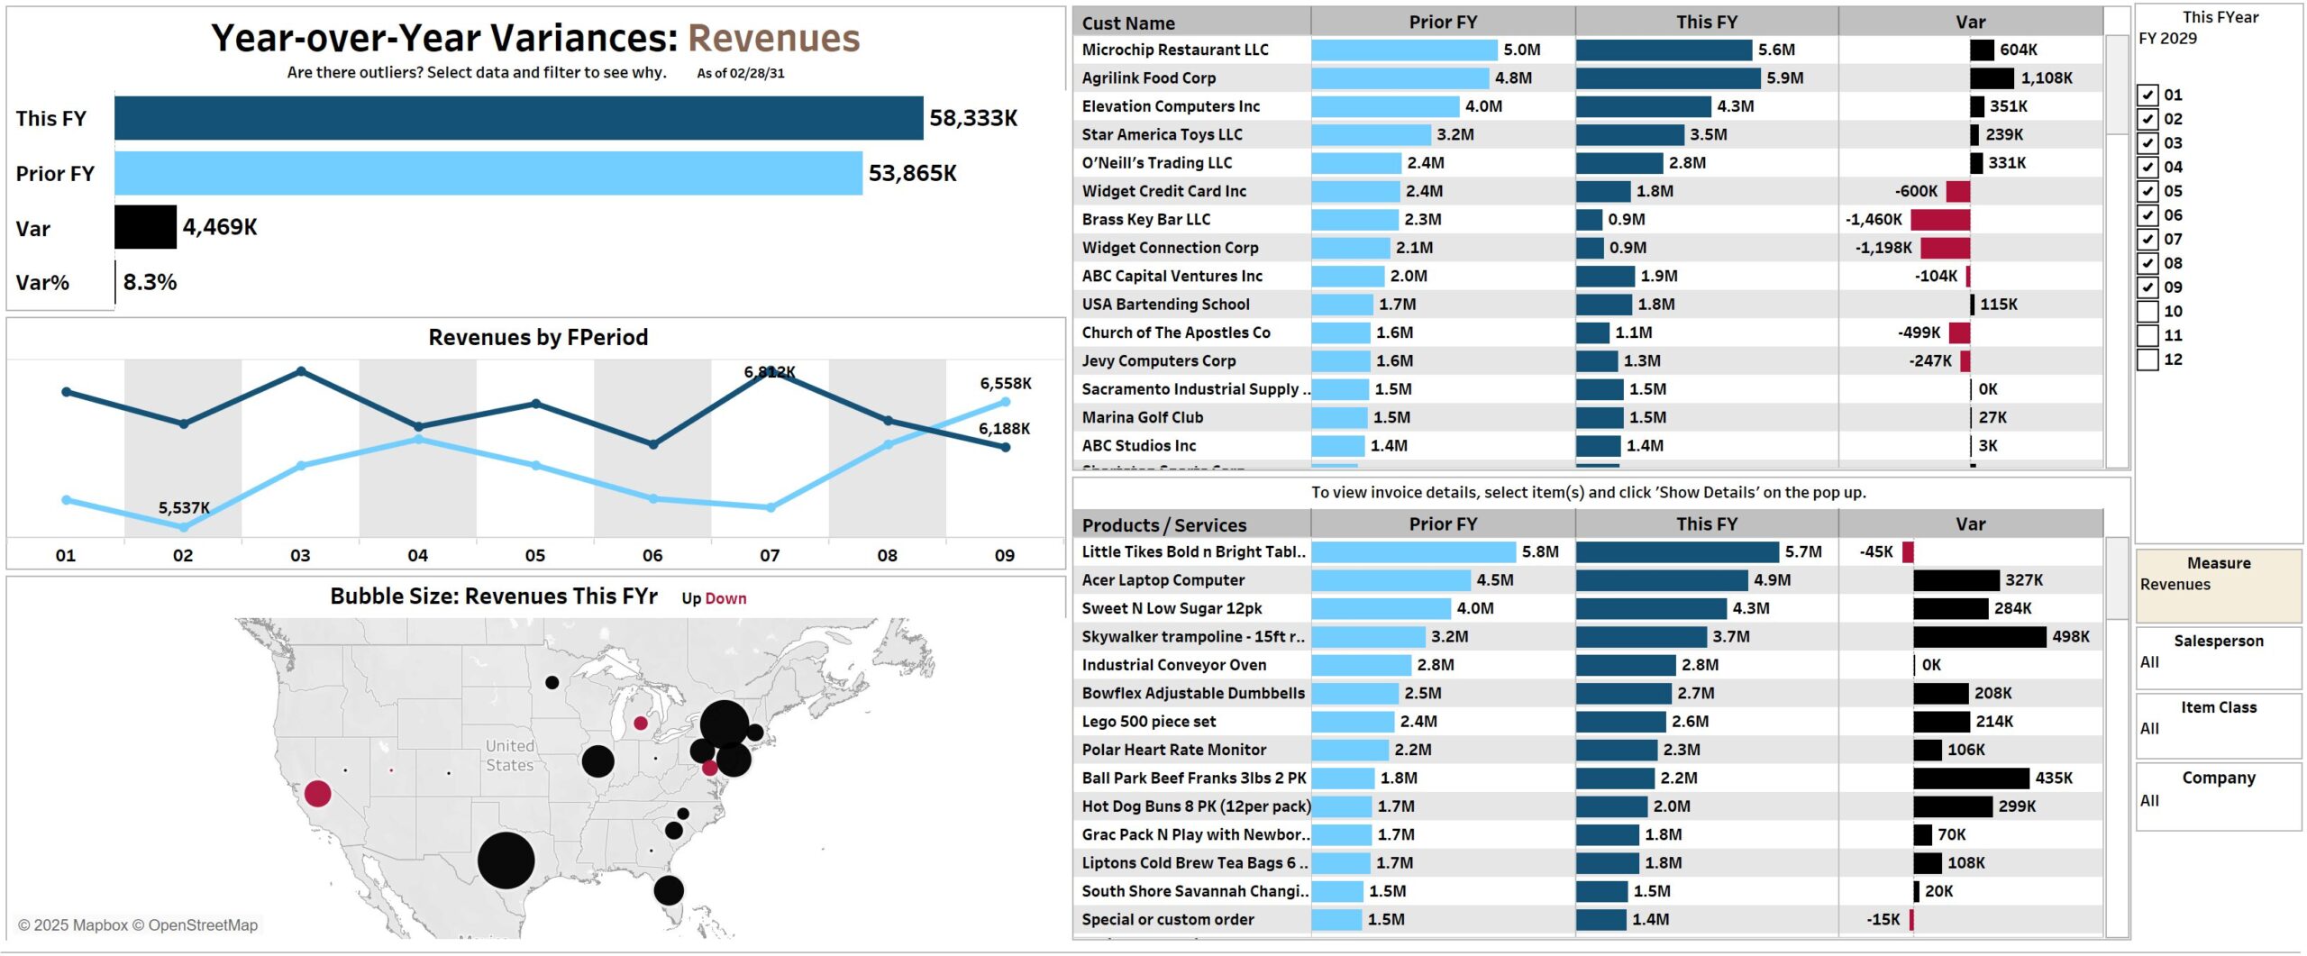Click the dark blue This FY 58,333K bar
The height and width of the screenshot is (956, 2307).
pos(518,118)
